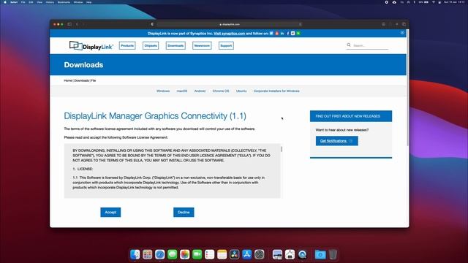Open the LinkedIn icon in the banner
The width and height of the screenshot is (468, 263).
(282, 34)
